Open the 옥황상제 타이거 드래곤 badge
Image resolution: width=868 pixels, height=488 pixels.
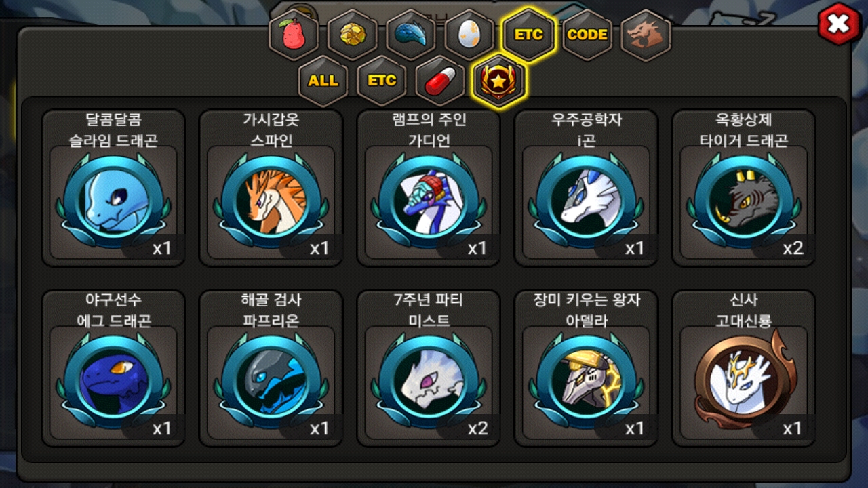[744, 188]
